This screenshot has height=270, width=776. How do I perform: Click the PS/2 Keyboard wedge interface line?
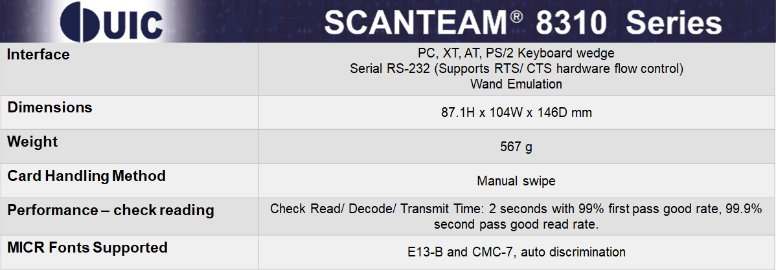click(x=516, y=52)
